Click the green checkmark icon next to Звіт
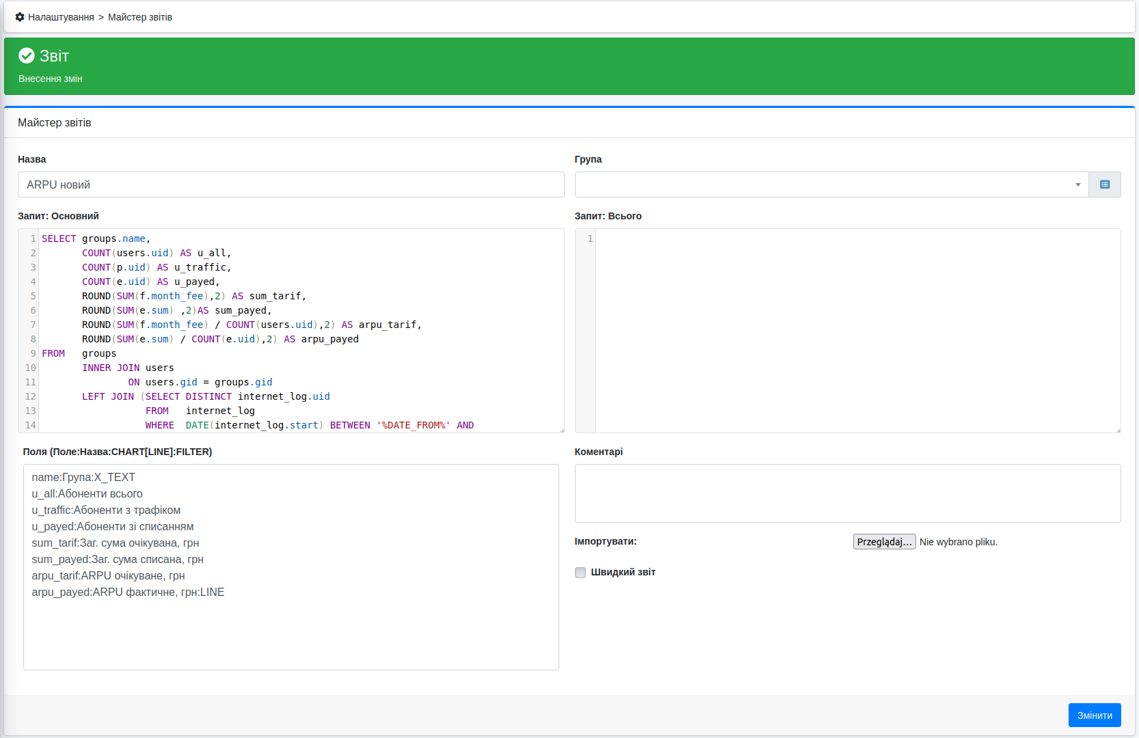The width and height of the screenshot is (1139, 738). point(27,55)
